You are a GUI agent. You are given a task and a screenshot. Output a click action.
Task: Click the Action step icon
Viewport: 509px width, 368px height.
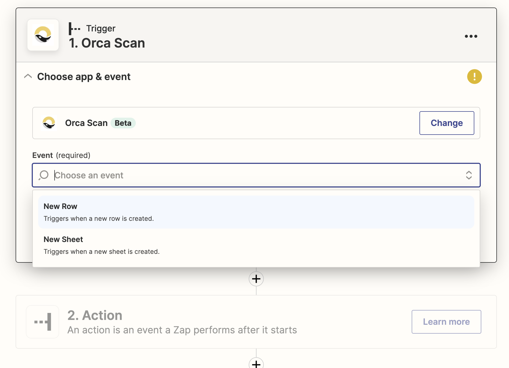tap(42, 322)
